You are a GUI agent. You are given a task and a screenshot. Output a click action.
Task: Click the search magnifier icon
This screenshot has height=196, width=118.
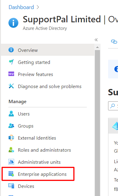tap(113, 106)
